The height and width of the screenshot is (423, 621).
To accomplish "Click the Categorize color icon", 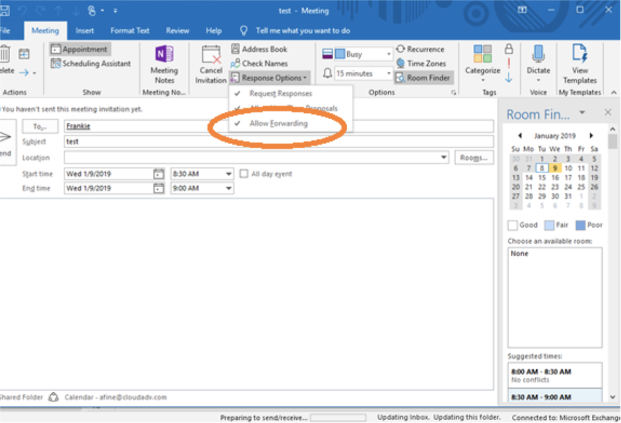I will click(482, 53).
